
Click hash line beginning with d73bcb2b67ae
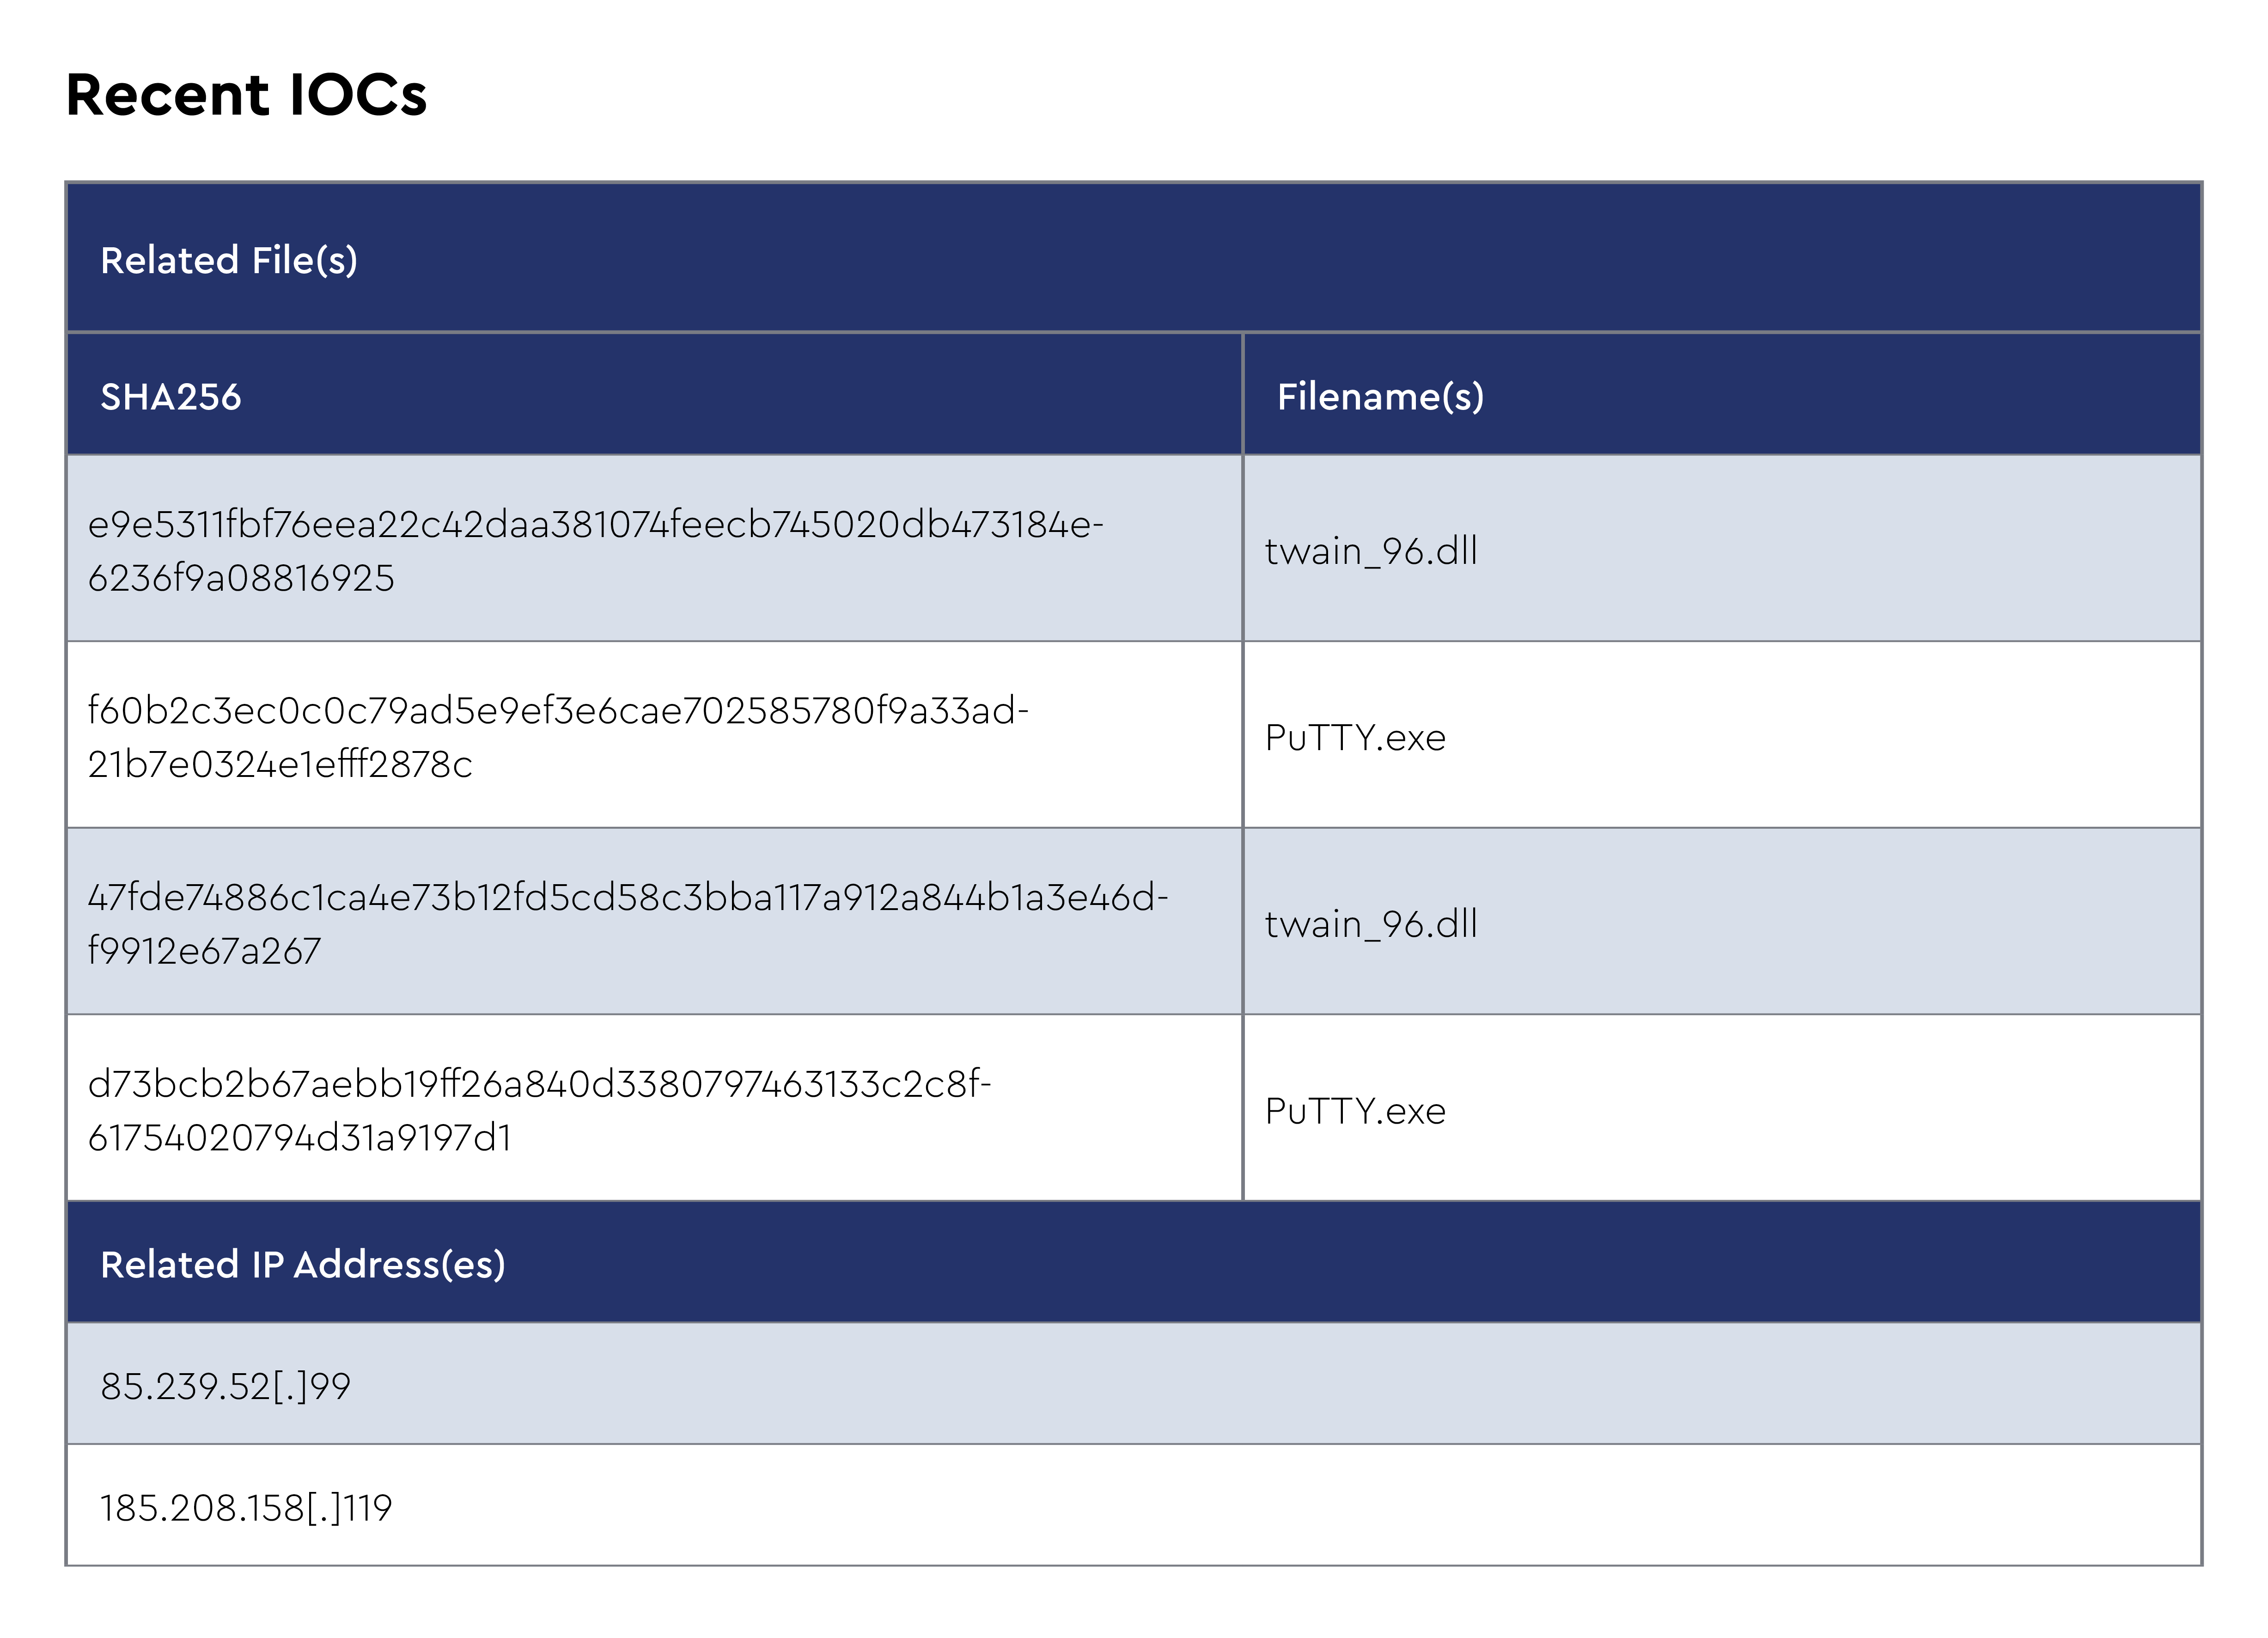pyautogui.click(x=539, y=1084)
